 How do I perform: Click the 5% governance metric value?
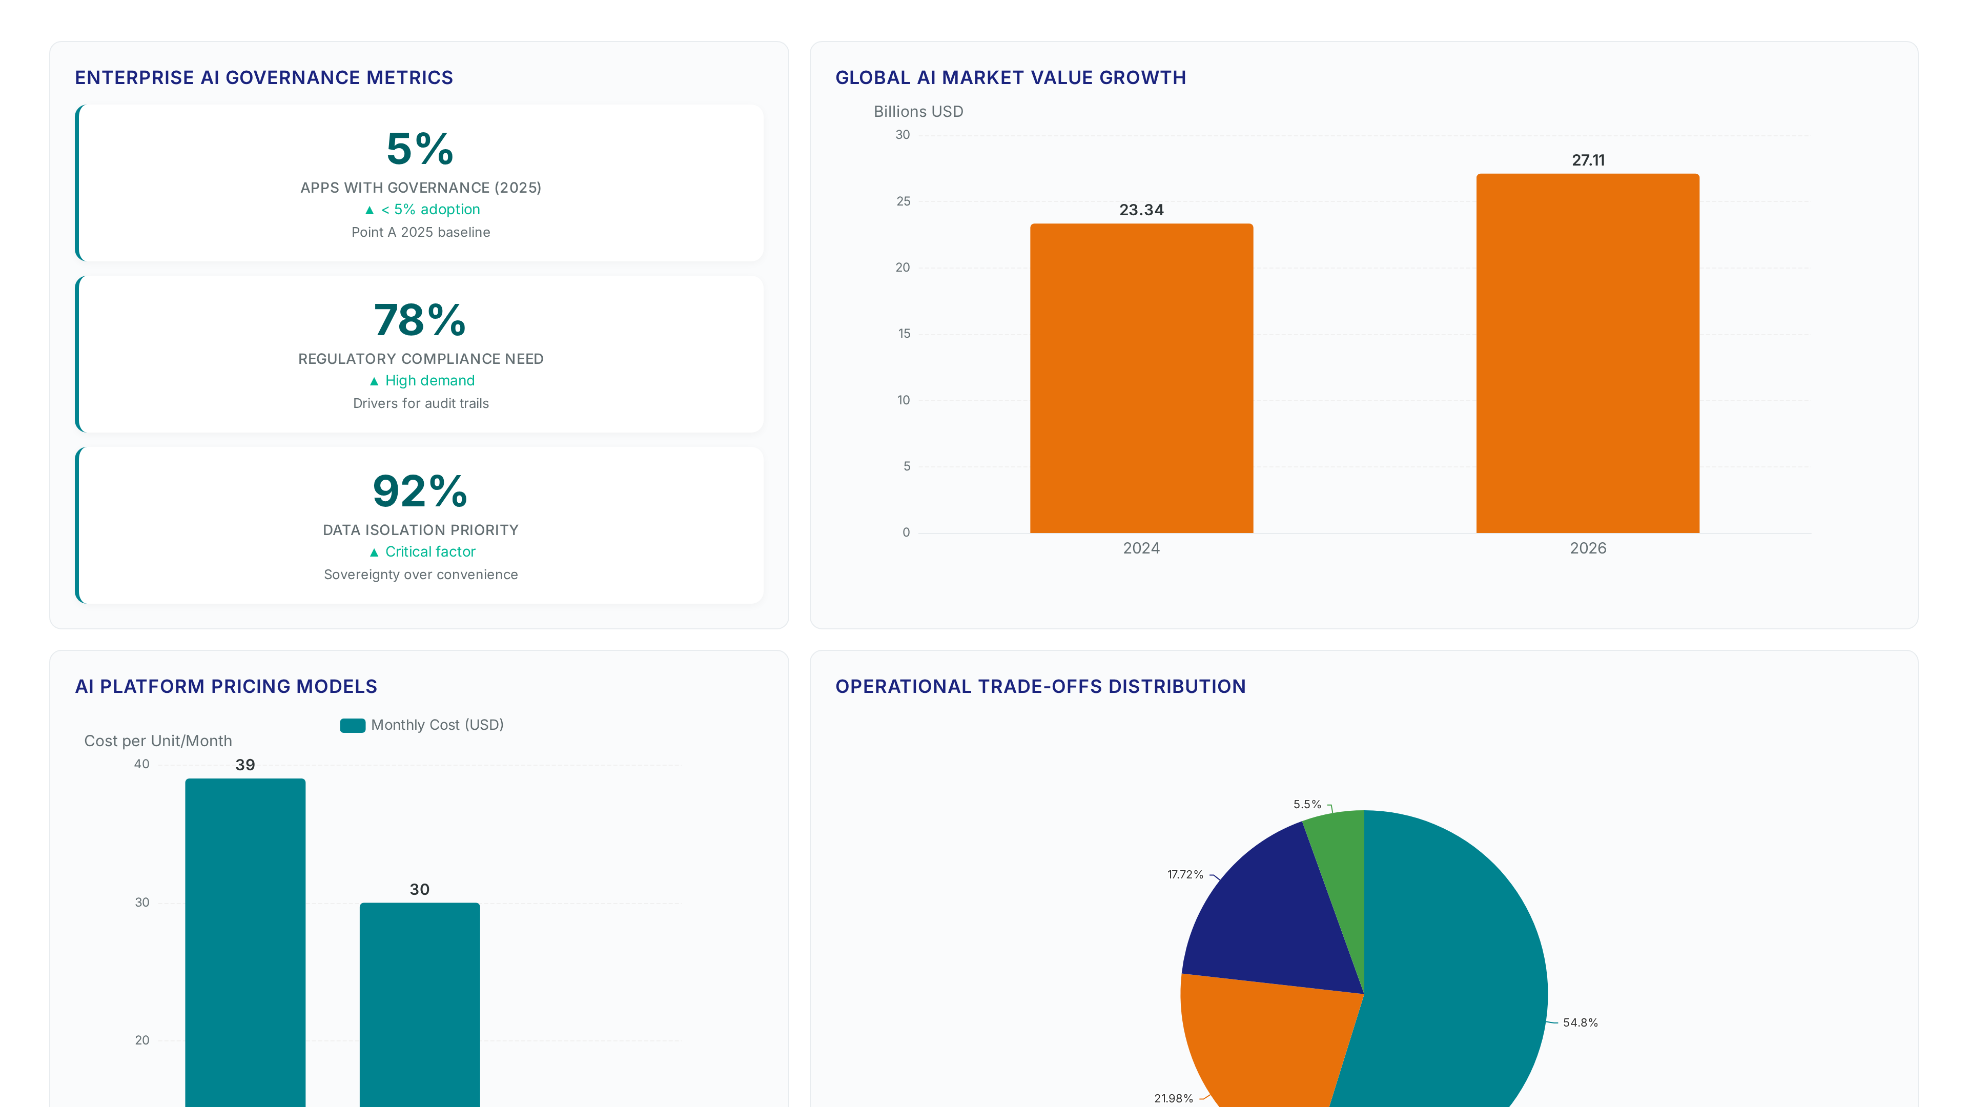point(420,148)
